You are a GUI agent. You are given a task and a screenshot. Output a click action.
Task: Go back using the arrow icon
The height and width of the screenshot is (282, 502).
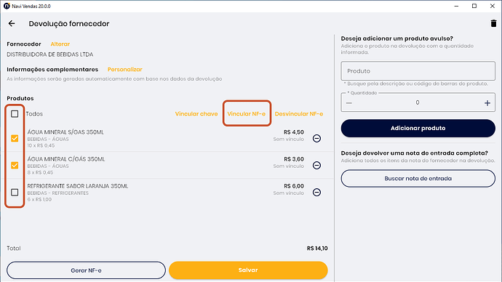12,23
